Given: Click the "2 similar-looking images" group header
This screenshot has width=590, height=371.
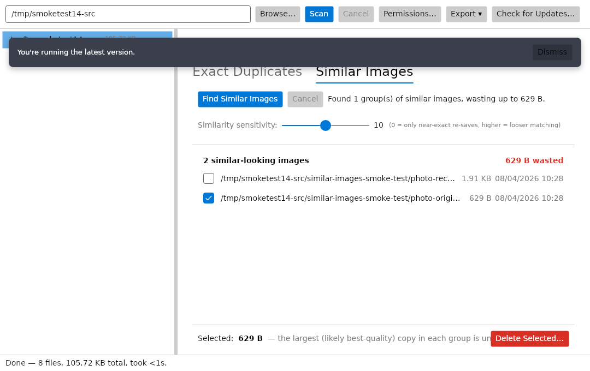Looking at the screenshot, I should pos(256,160).
